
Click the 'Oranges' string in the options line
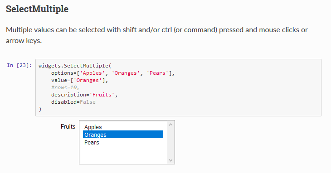pyautogui.click(x=126, y=73)
